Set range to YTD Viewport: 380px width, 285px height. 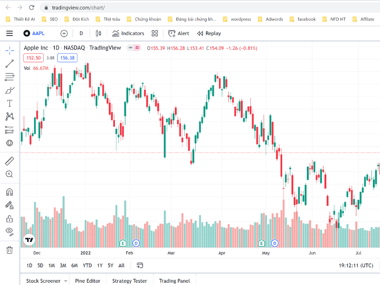[87, 266]
